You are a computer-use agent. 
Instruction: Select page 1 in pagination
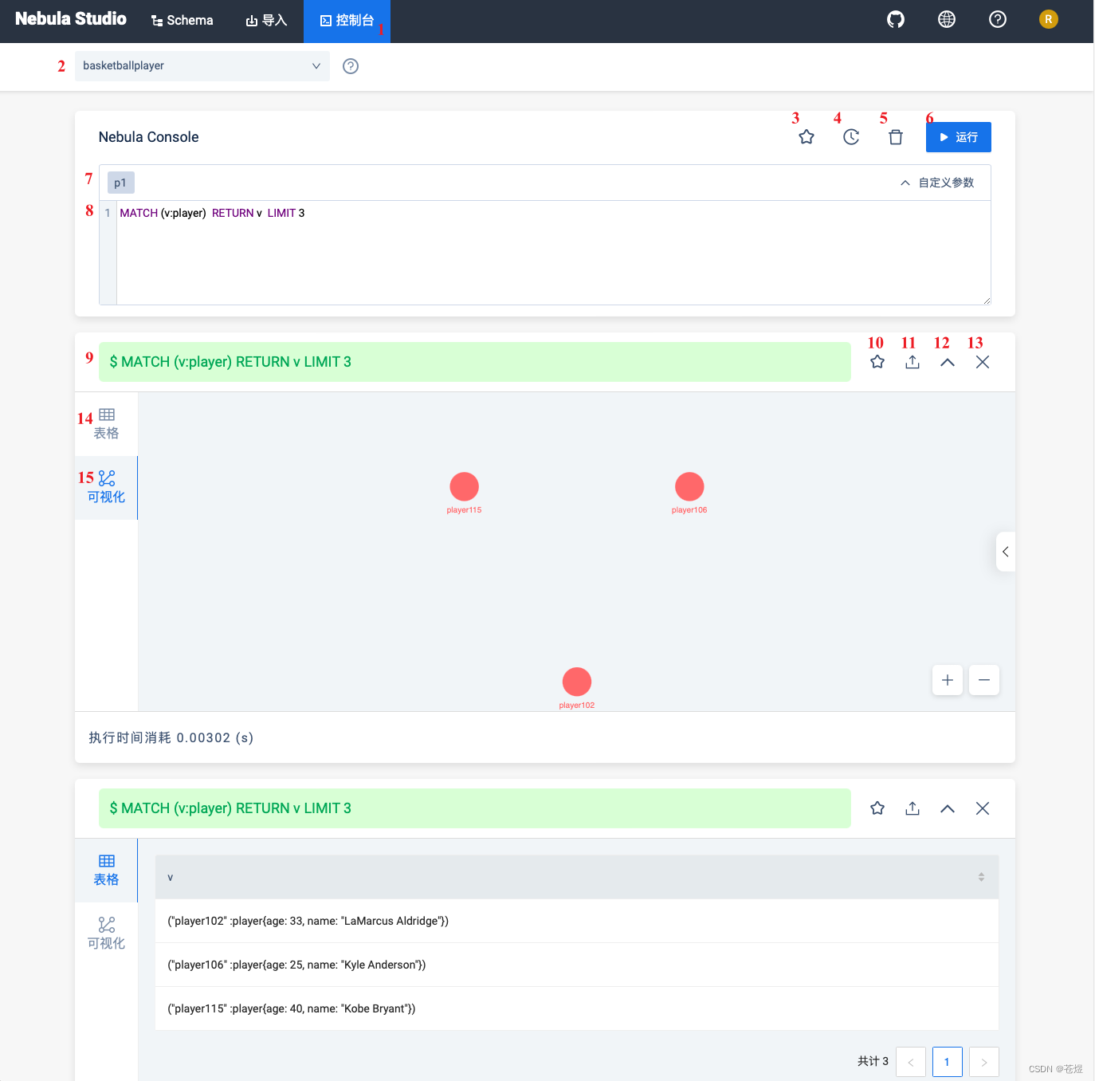[948, 1062]
